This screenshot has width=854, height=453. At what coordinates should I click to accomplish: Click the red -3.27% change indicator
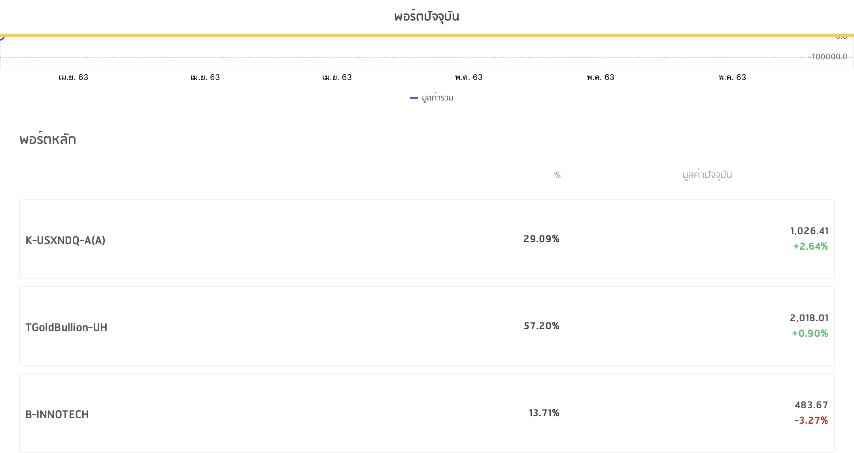coord(811,421)
